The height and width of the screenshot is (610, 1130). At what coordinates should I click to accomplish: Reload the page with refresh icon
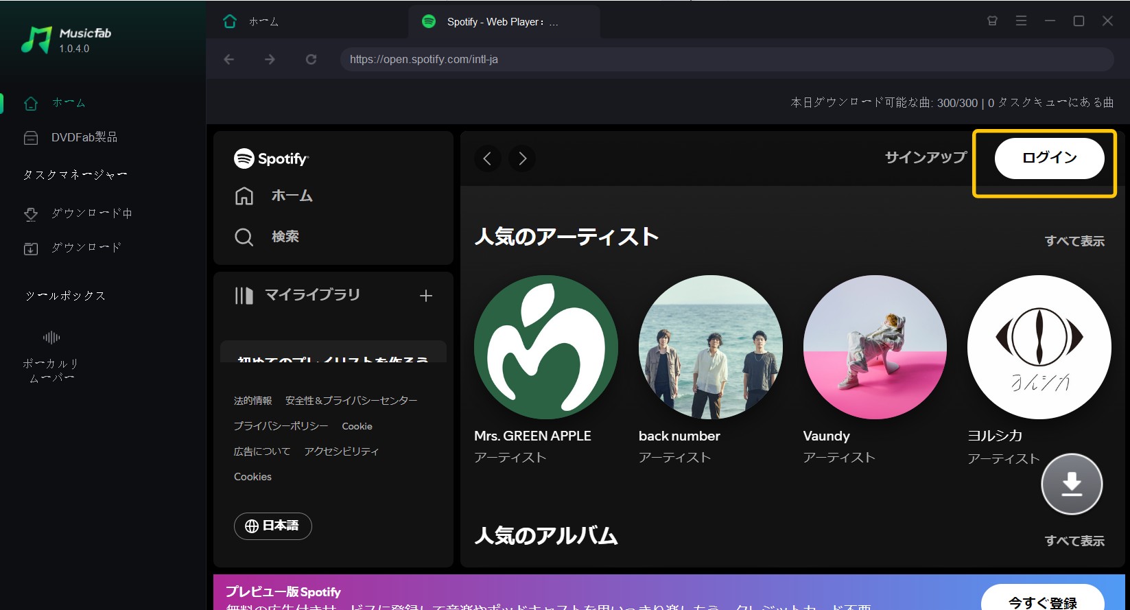tap(311, 60)
